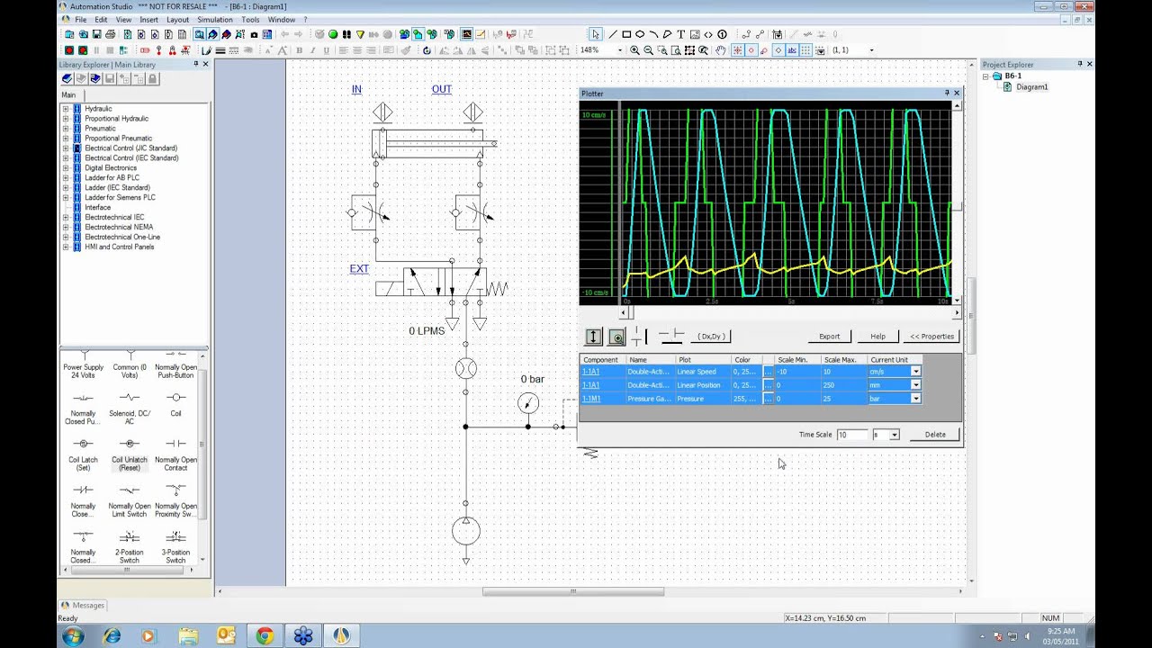
Task: Open unit dropdown for Linear Speed row
Action: [915, 372]
